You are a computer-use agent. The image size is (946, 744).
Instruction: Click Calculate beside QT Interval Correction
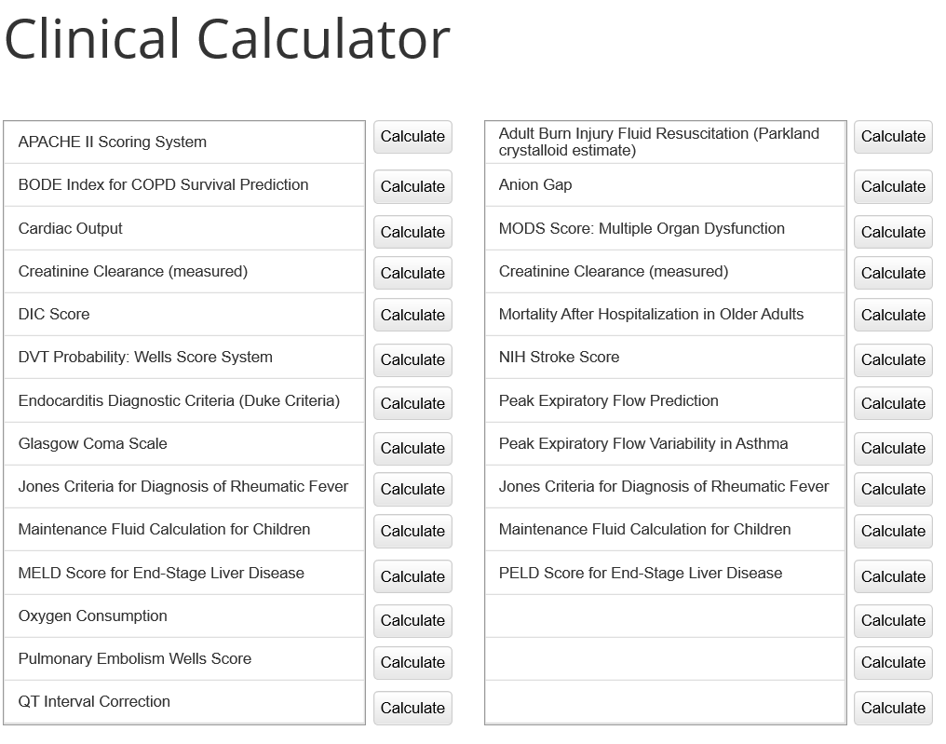point(412,708)
